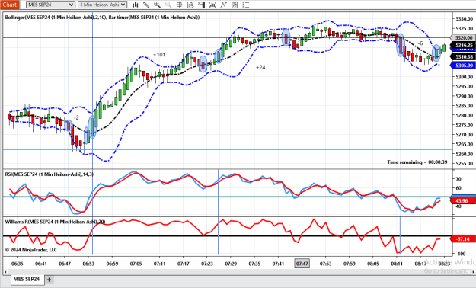Click the Williams R indicator panel label
This screenshot has width=476, height=288.
[x=55, y=222]
